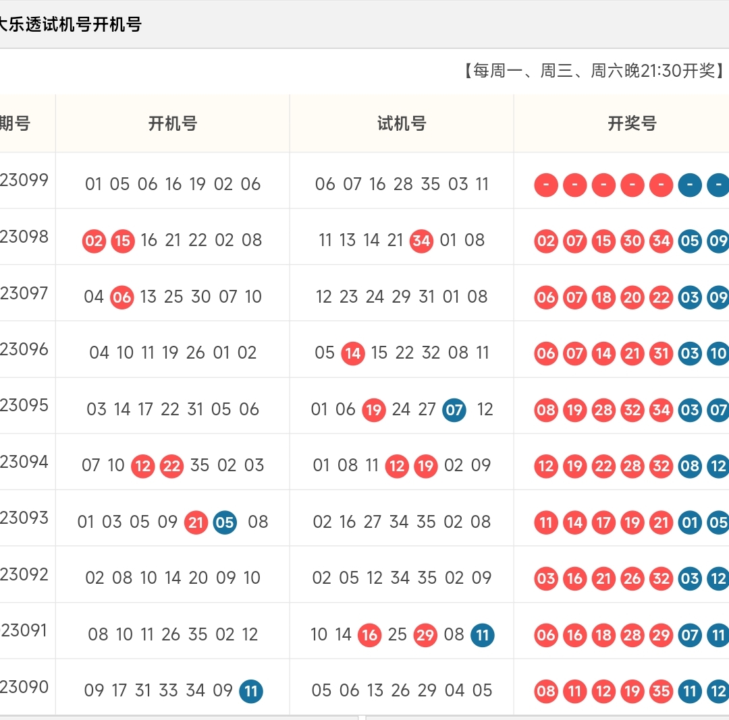The width and height of the screenshot is (729, 720).
Task: Click 开机号 cell 04 10 11 19 26 01 02
Action: pos(173,353)
